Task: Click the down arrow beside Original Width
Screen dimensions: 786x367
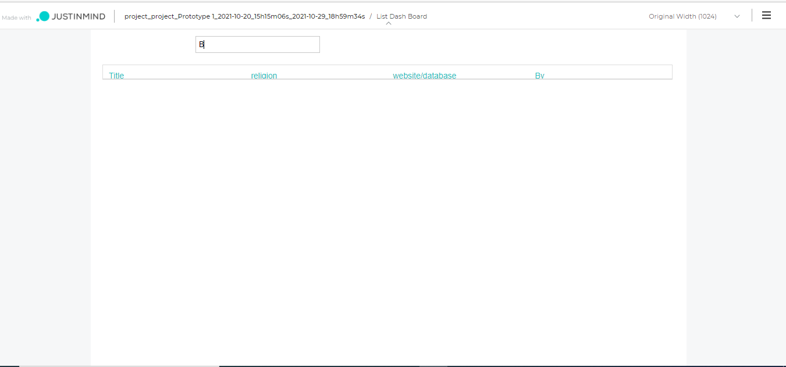Action: (737, 16)
